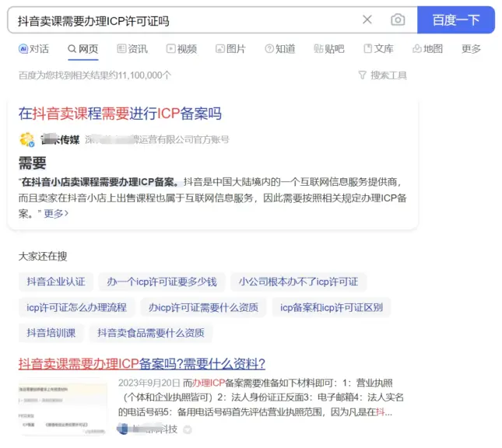Open result 抖音卖课需要办理ICP备案吗?需要什么资料?

(142, 364)
